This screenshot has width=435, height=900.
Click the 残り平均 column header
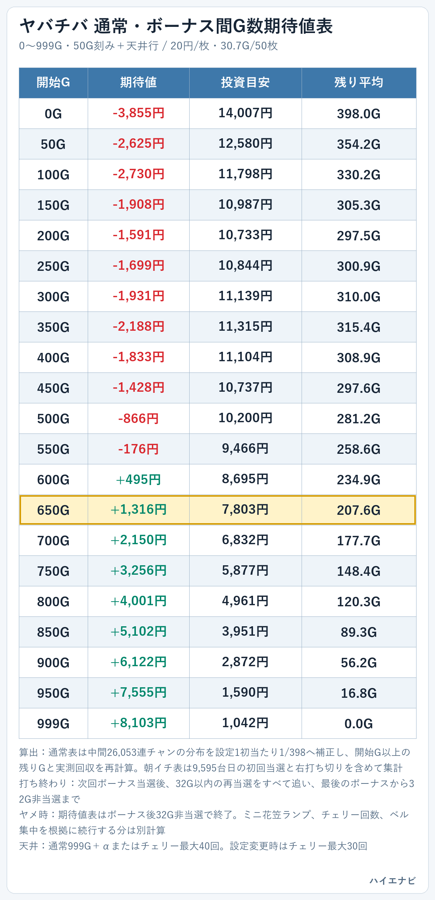pos(359,83)
